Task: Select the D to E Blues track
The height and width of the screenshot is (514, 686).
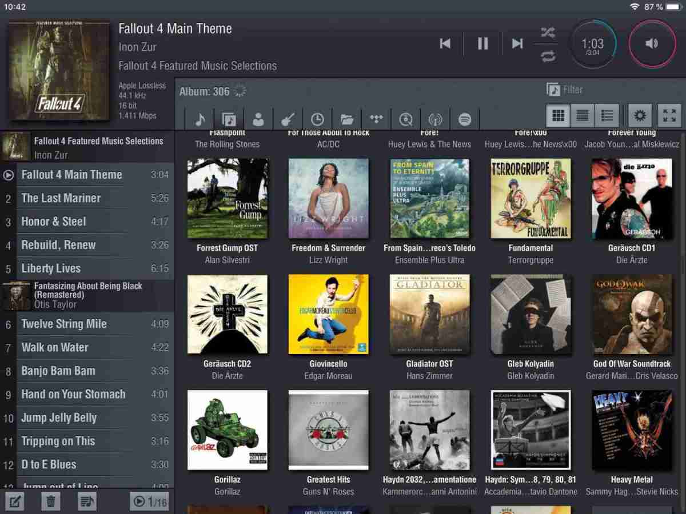Action: point(87,464)
